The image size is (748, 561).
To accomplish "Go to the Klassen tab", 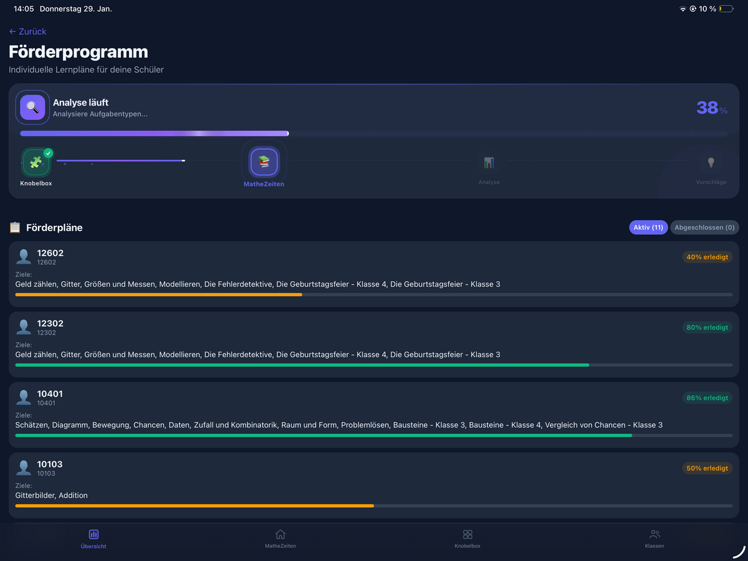I will [654, 539].
